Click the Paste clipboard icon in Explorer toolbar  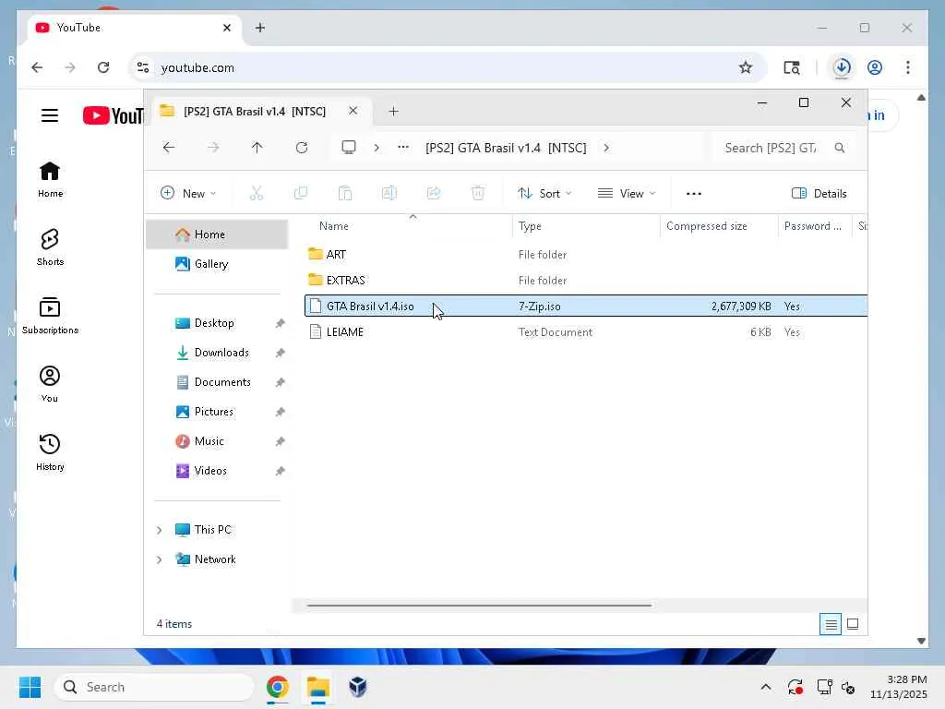[x=345, y=193]
